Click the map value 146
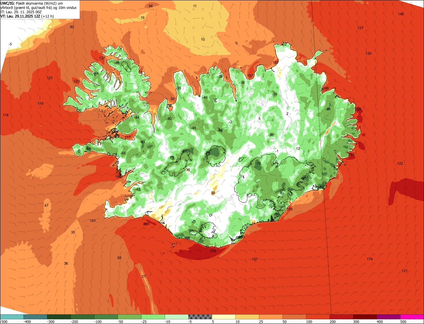The image size is (424, 324). point(401,14)
